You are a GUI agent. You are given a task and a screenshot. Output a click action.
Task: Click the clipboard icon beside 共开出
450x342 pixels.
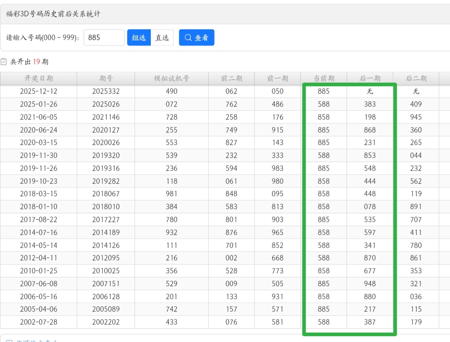coord(4,62)
